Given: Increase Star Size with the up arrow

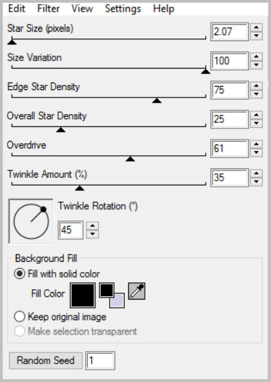Looking at the screenshot, I should click(256, 27).
